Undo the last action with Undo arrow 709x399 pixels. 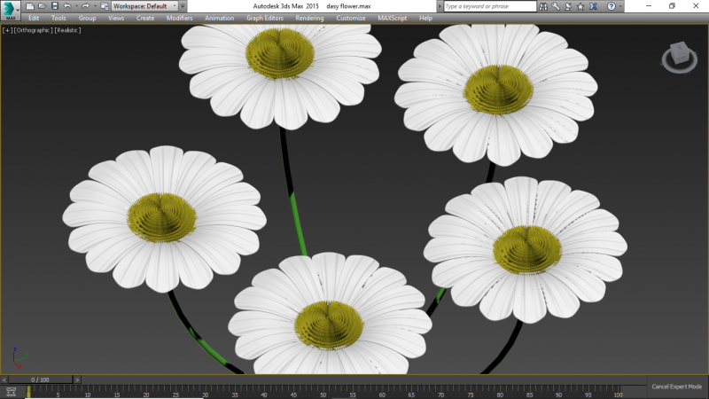(67, 6)
